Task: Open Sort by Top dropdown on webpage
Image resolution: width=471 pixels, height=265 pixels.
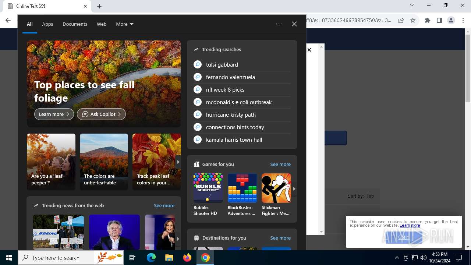Action: (361, 196)
